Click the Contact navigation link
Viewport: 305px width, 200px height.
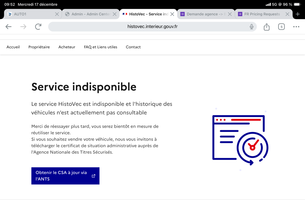coord(133,47)
